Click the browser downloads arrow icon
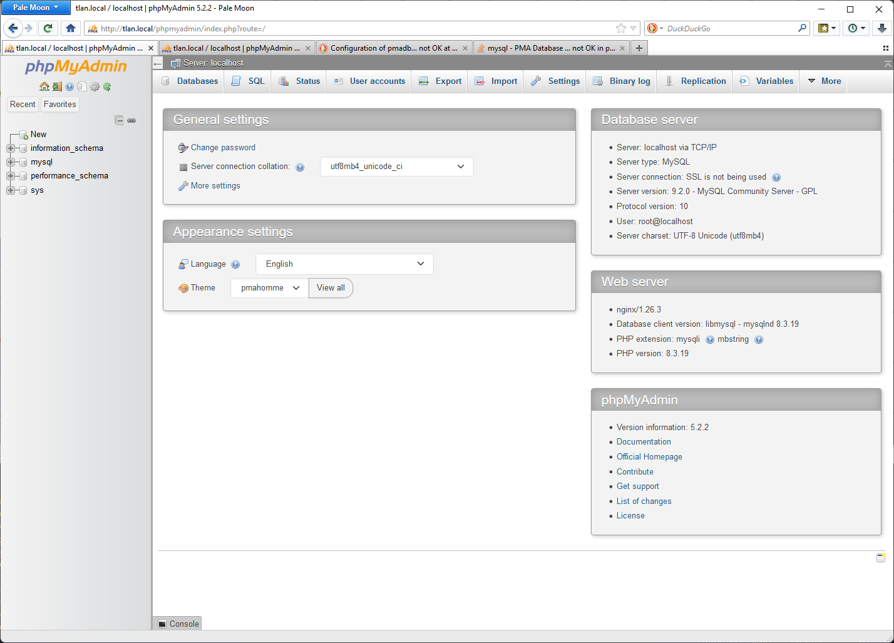Viewport: 894px width, 643px height. [x=881, y=28]
